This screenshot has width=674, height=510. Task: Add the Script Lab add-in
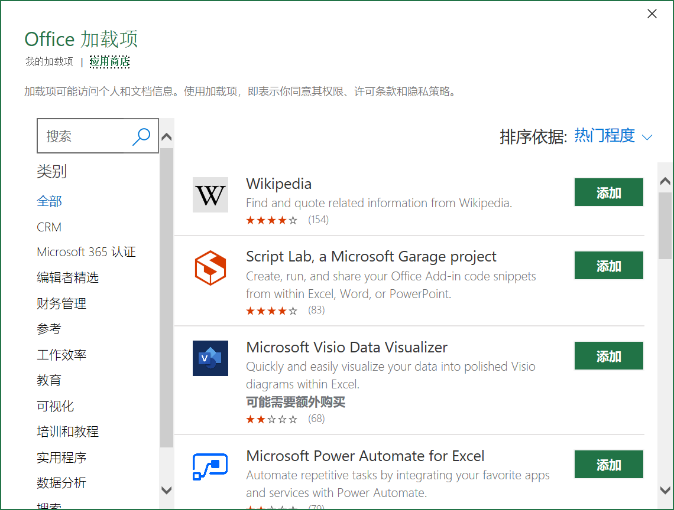point(608,265)
